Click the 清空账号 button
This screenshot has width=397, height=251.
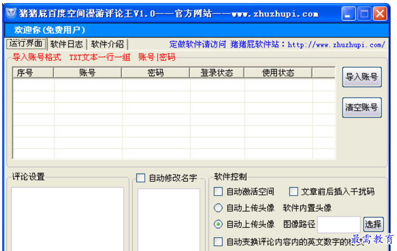tap(362, 108)
